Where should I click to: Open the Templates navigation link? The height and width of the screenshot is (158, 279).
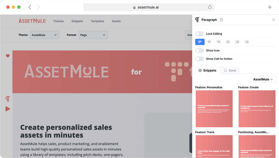pyautogui.click(x=97, y=21)
